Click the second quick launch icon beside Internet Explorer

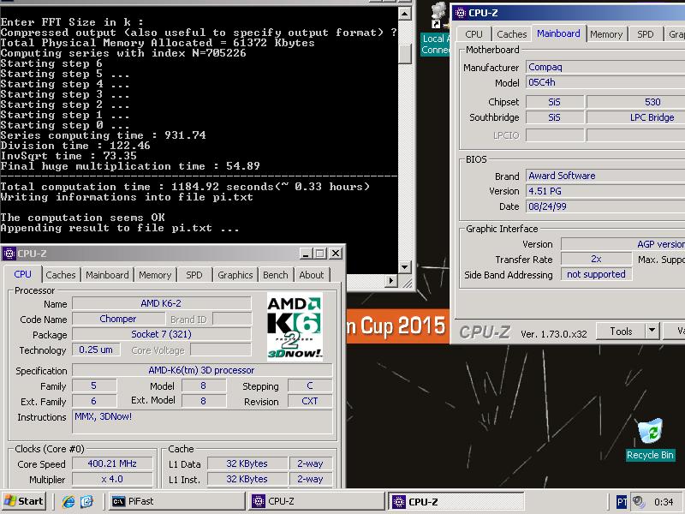[x=86, y=501]
